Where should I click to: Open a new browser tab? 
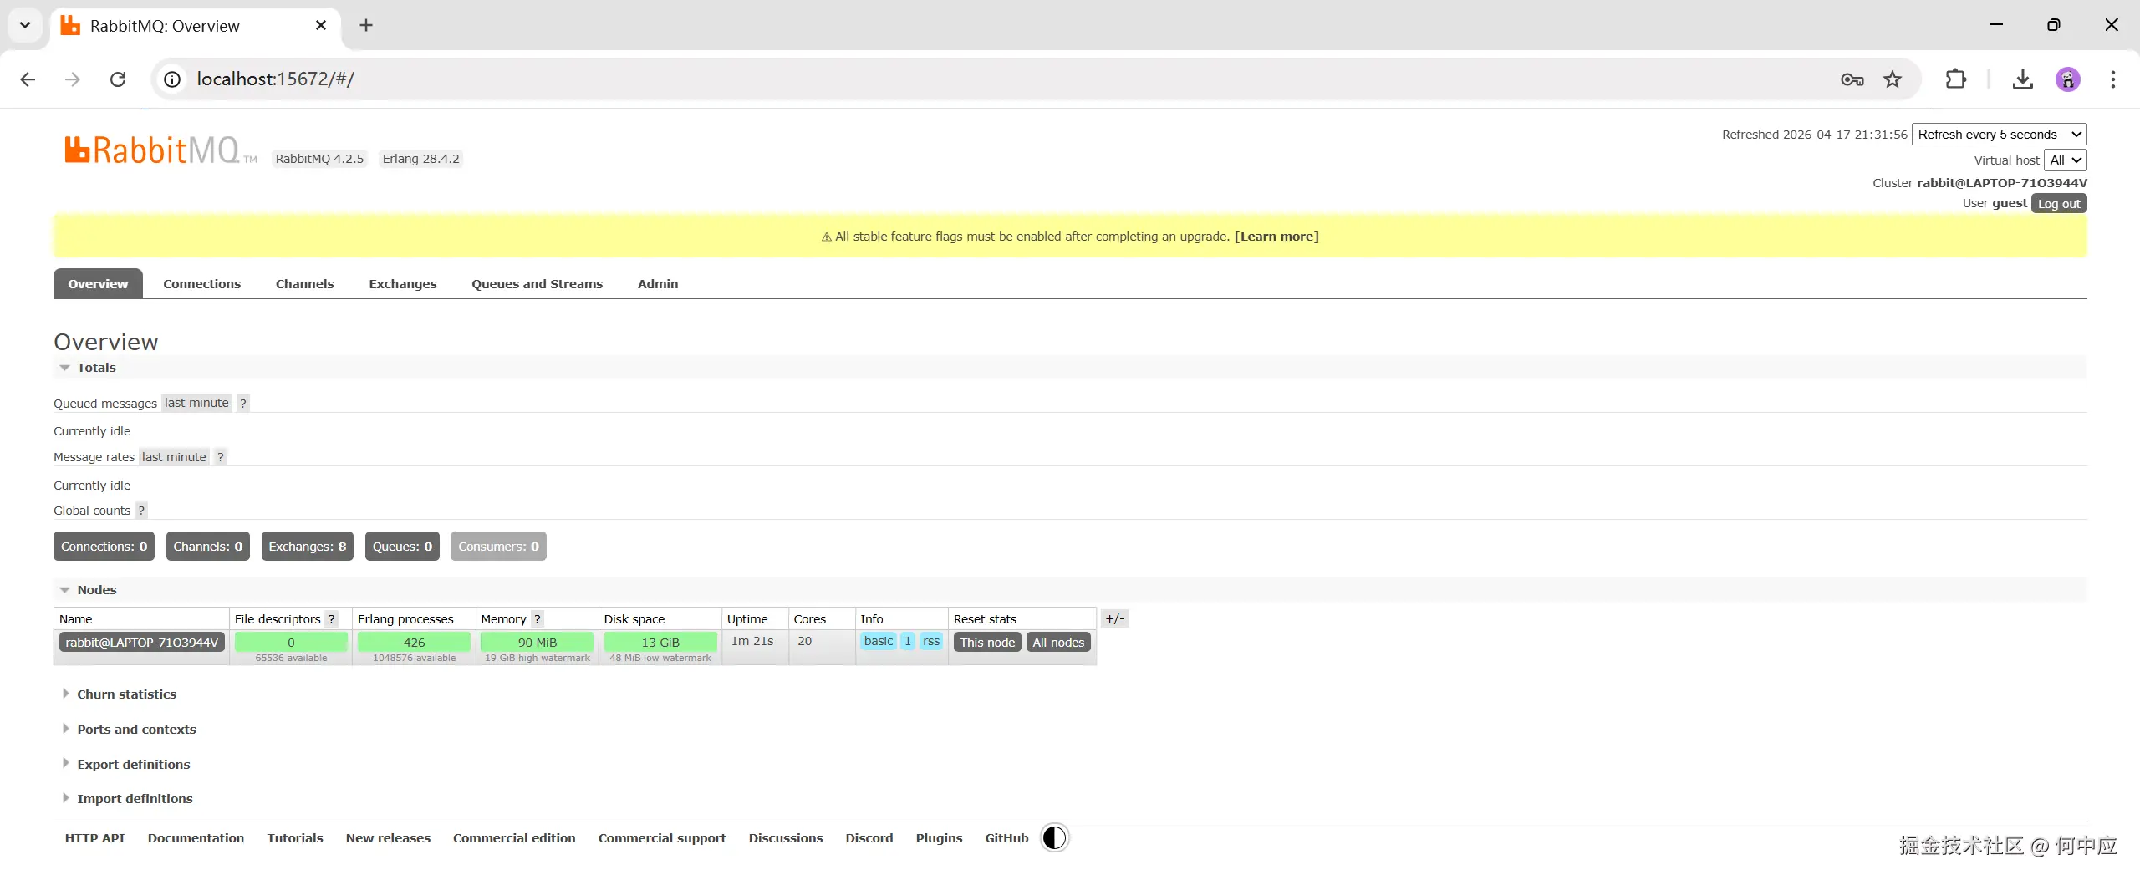pyautogui.click(x=366, y=25)
